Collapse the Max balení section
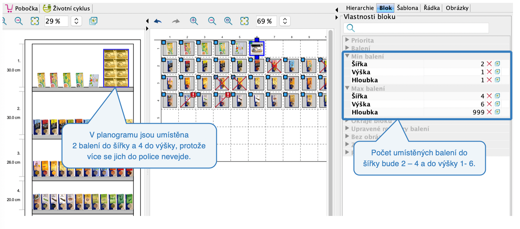 coord(347,88)
